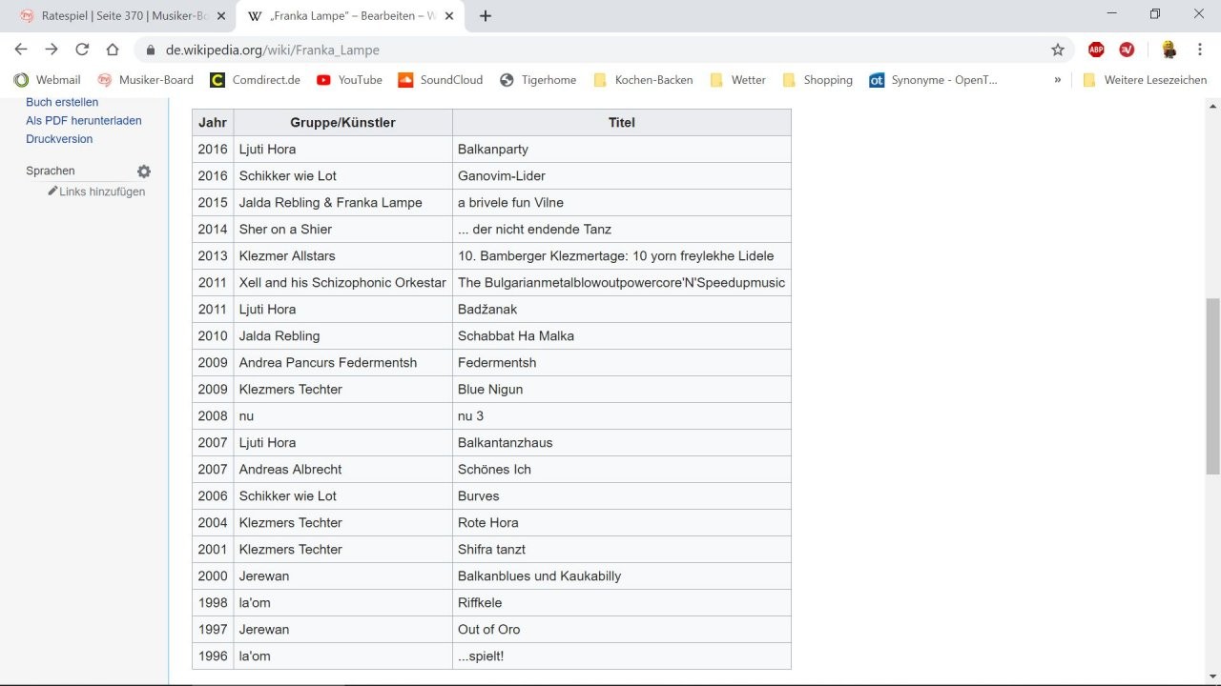The image size is (1221, 686).
Task: Go back with the browser back arrow
Action: coord(21,50)
